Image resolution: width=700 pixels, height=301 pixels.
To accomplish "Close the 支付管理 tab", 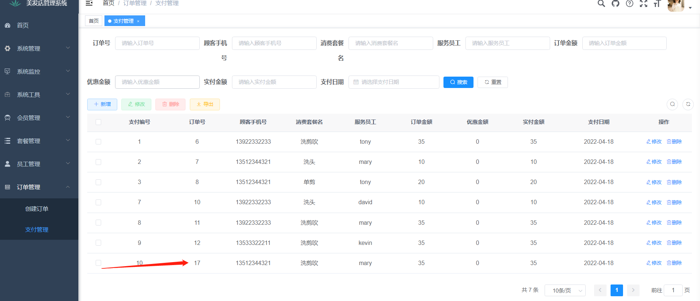I will (138, 21).
